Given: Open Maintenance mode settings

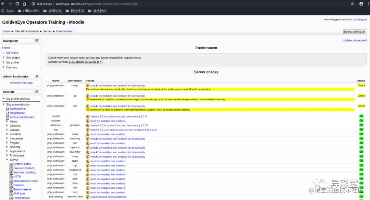Looking at the screenshot, I should 26,181.
